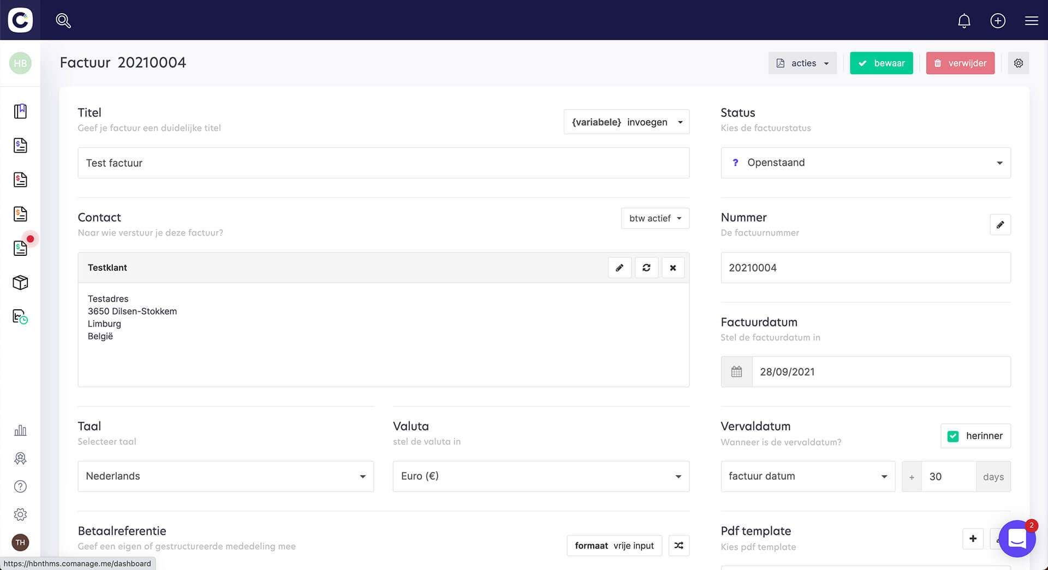Click the Titel field containing Test factuur
This screenshot has width=1048, height=570.
point(383,163)
